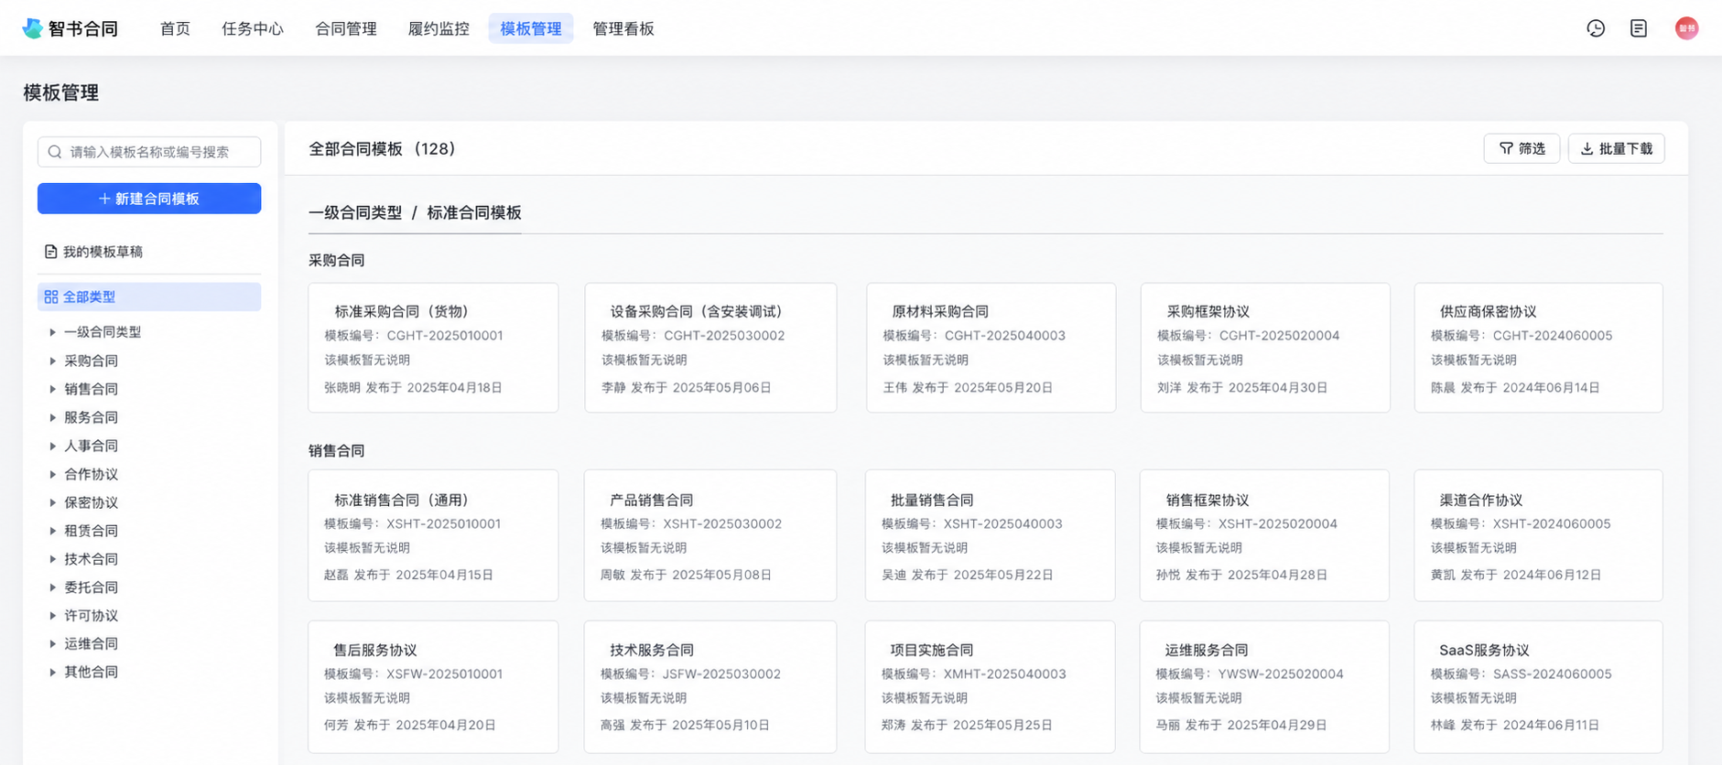This screenshot has width=1722, height=765.
Task: Select 其他合同 in the type tree
Action: pos(91,672)
